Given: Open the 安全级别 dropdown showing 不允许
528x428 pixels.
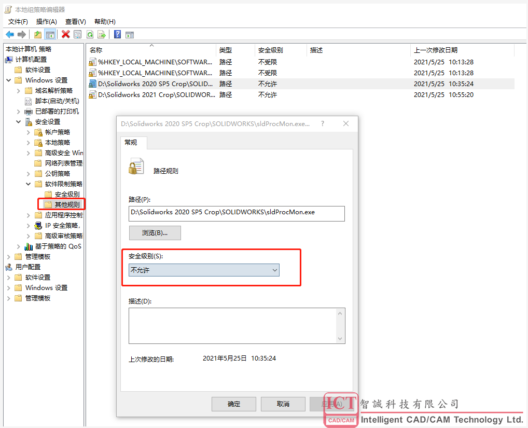Looking at the screenshot, I should tap(204, 270).
